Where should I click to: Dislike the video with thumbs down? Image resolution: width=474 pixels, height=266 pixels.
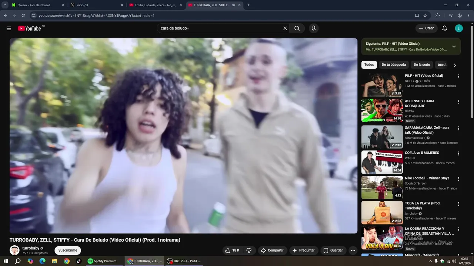click(x=249, y=250)
